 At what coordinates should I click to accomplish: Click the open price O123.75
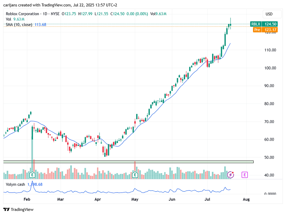point(69,14)
